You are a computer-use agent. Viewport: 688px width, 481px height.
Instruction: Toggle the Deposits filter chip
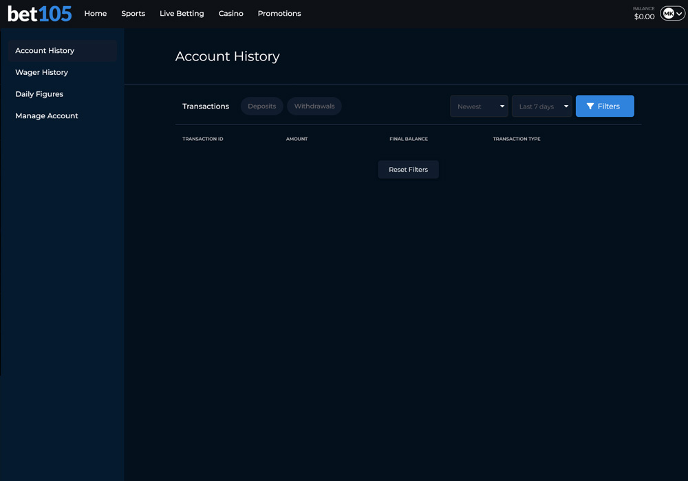261,107
